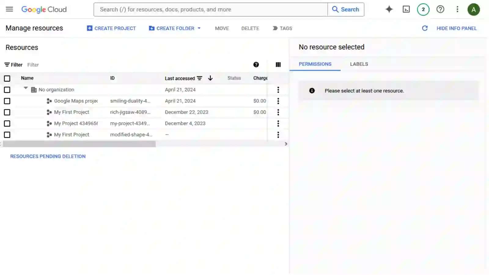489x275 pixels.
Task: Check the No organization row checkbox
Action: tap(7, 90)
